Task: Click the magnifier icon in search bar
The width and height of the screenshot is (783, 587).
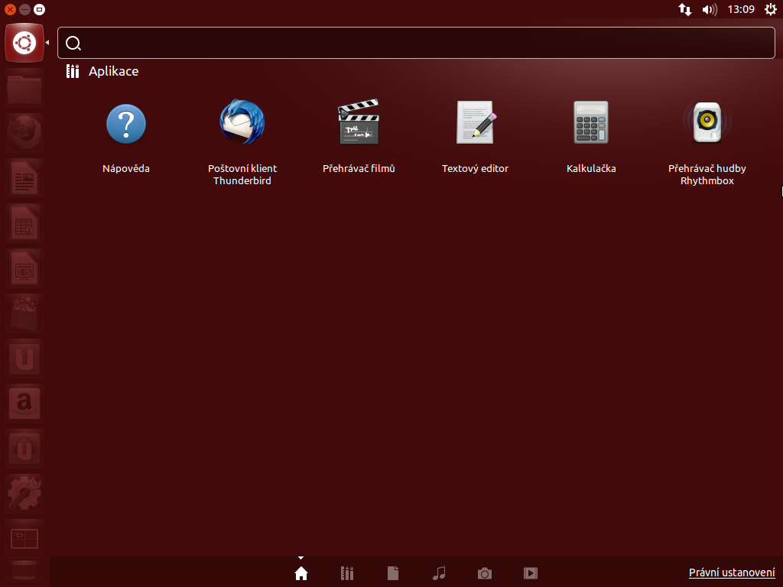Action: [x=73, y=44]
